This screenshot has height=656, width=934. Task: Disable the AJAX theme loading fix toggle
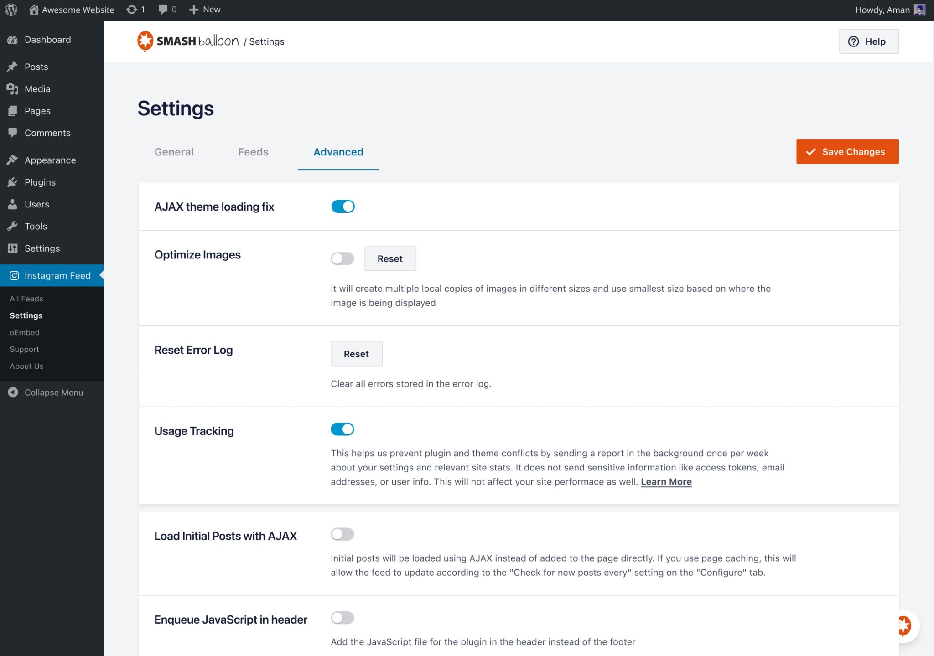tap(342, 207)
